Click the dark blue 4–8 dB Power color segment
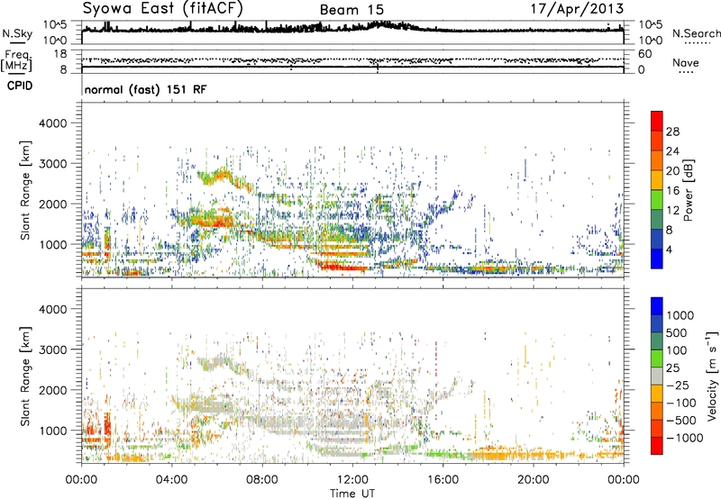Viewport: 721px width, 499px height. [x=657, y=239]
